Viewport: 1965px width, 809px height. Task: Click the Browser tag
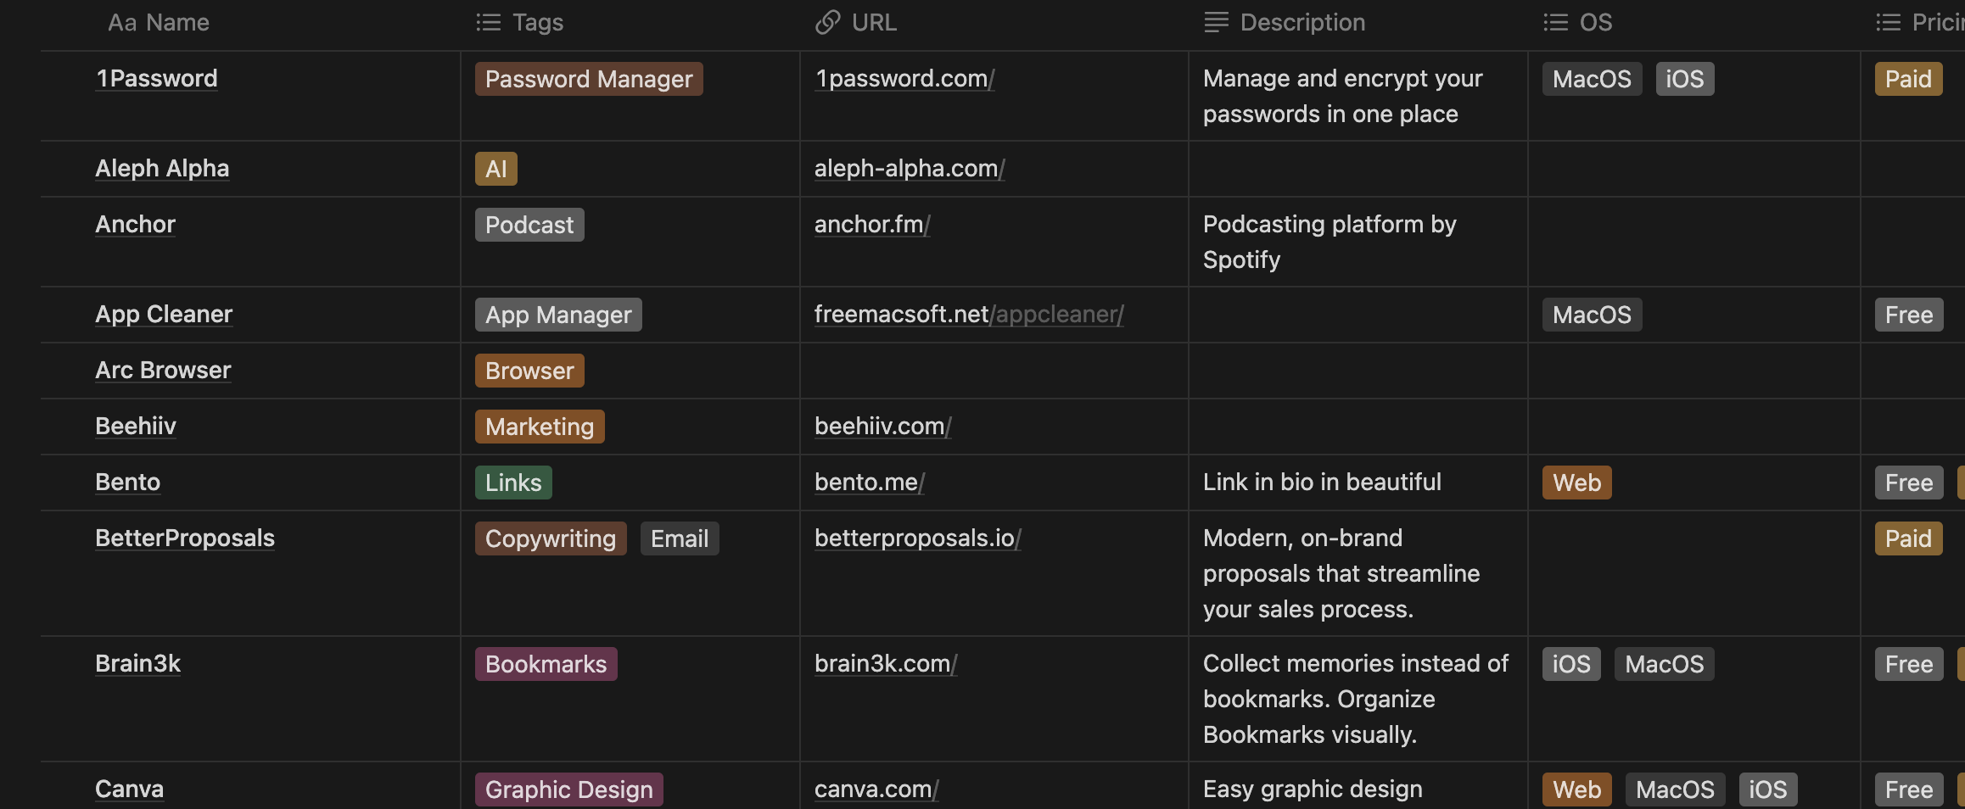(529, 371)
